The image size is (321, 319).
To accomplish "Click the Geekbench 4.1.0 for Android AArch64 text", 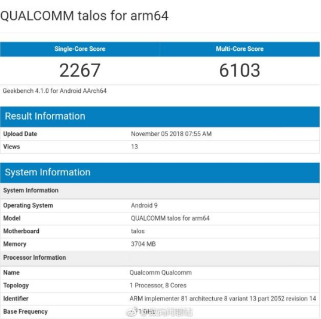I will tap(54, 91).
